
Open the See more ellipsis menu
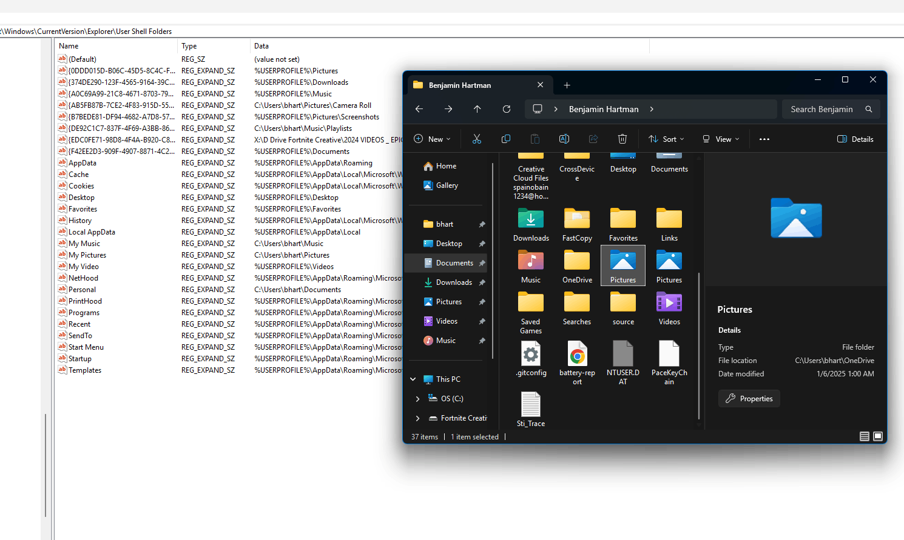point(764,139)
